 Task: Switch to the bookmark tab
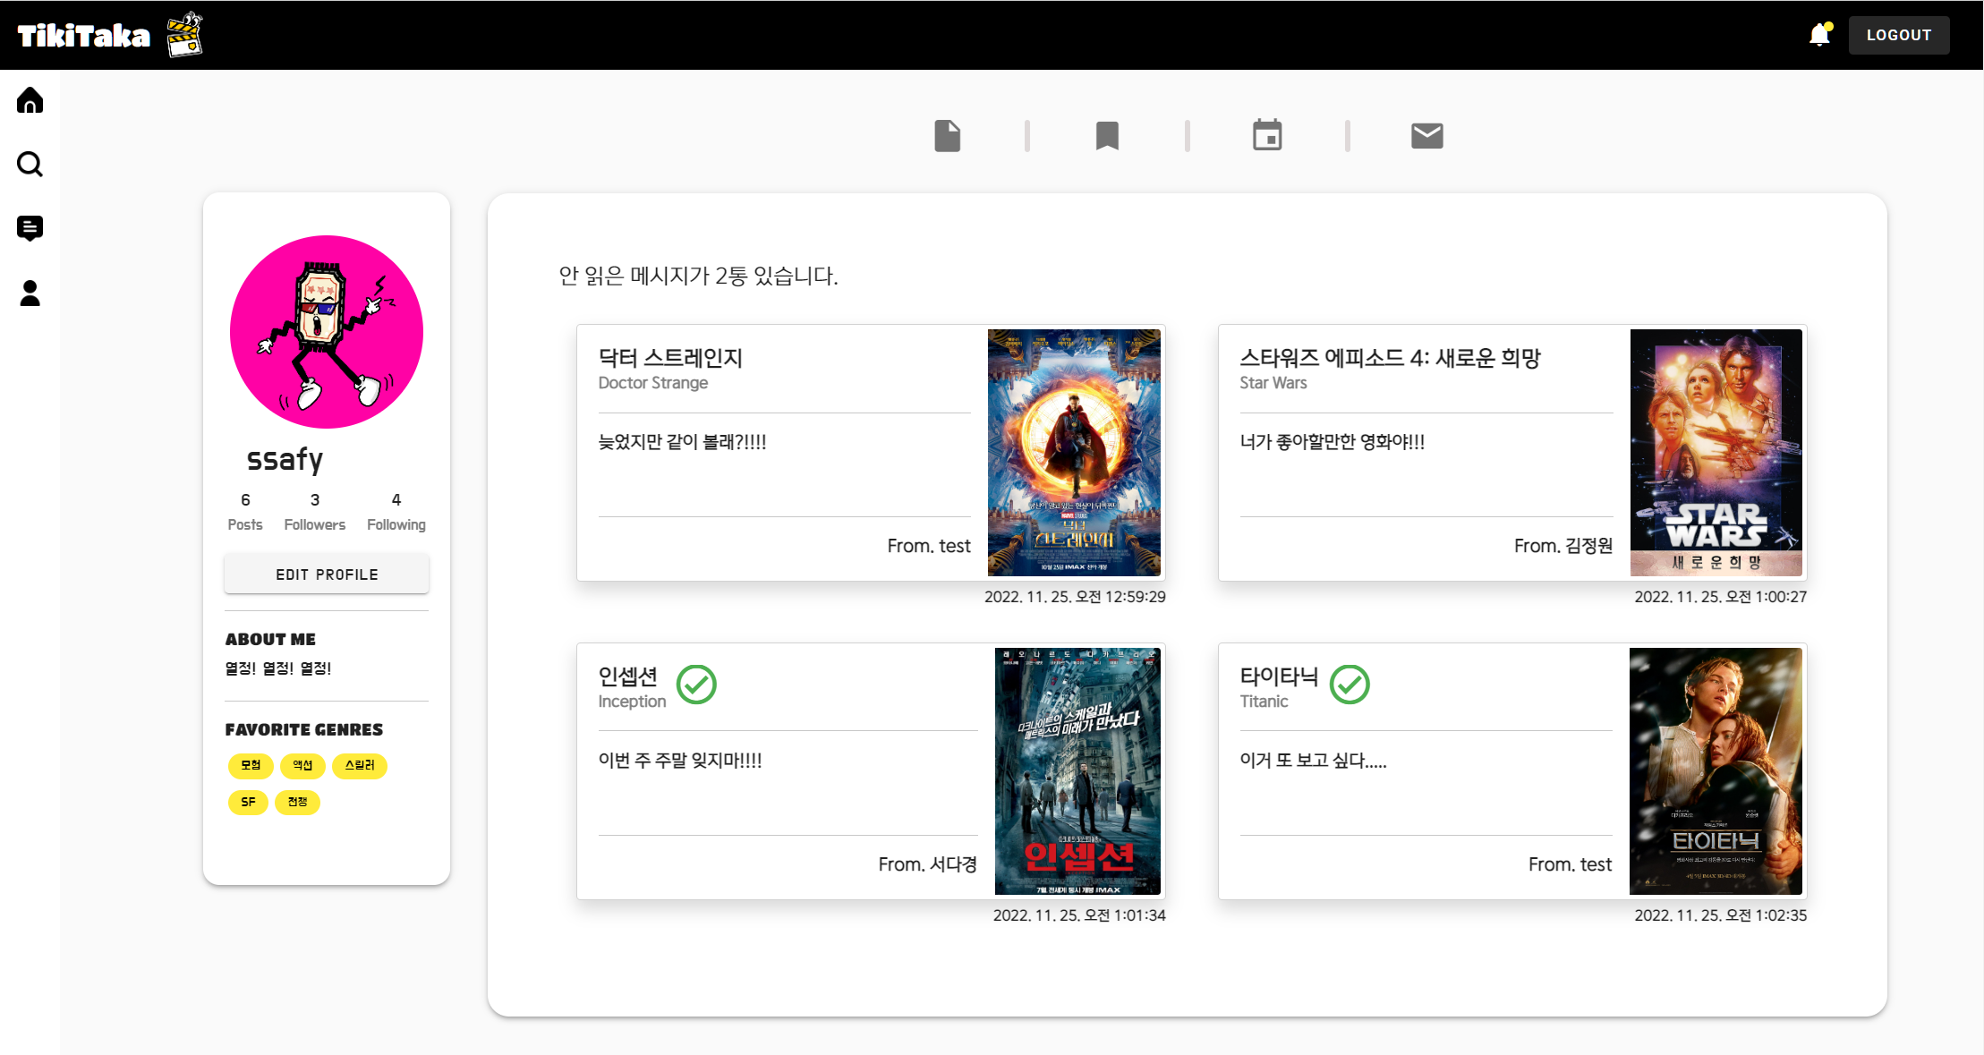point(1107,136)
